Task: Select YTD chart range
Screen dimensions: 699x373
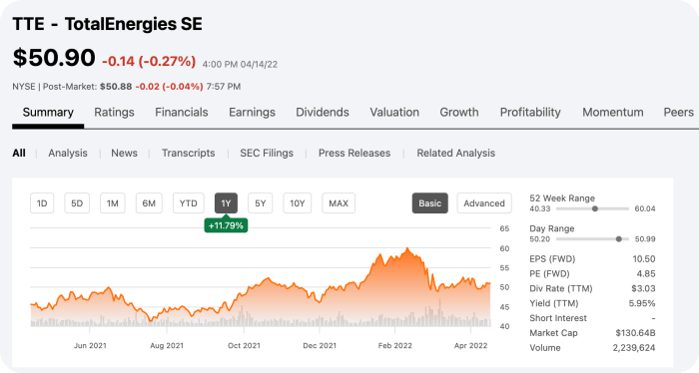Action: pyautogui.click(x=188, y=203)
